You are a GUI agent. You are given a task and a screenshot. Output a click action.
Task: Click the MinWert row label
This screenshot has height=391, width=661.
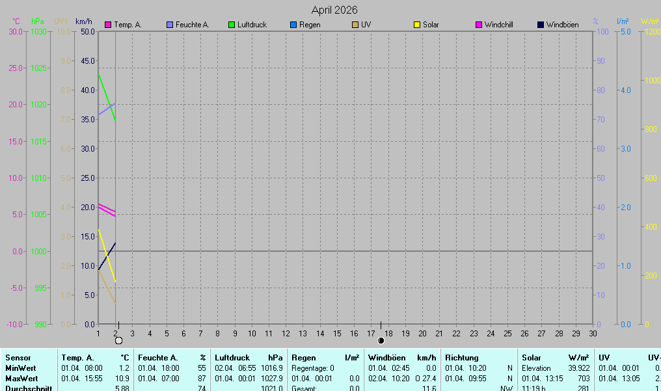tap(21, 368)
